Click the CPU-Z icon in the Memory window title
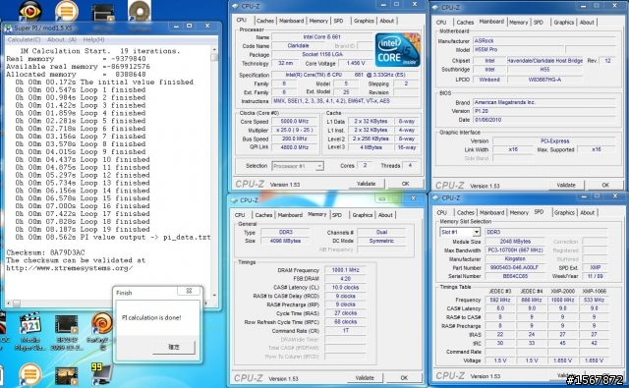629x388 pixels. (234, 200)
